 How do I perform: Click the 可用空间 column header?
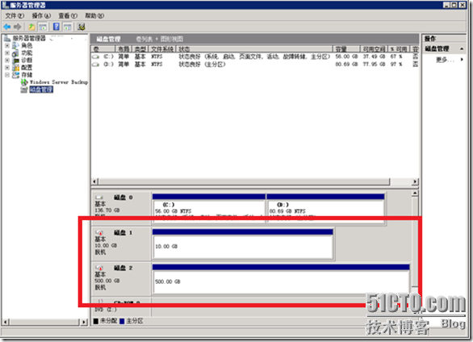coord(374,49)
